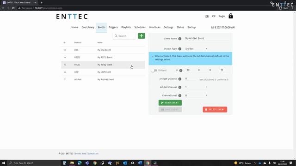
Task: Click the browser address bar
Action: pos(132,8)
